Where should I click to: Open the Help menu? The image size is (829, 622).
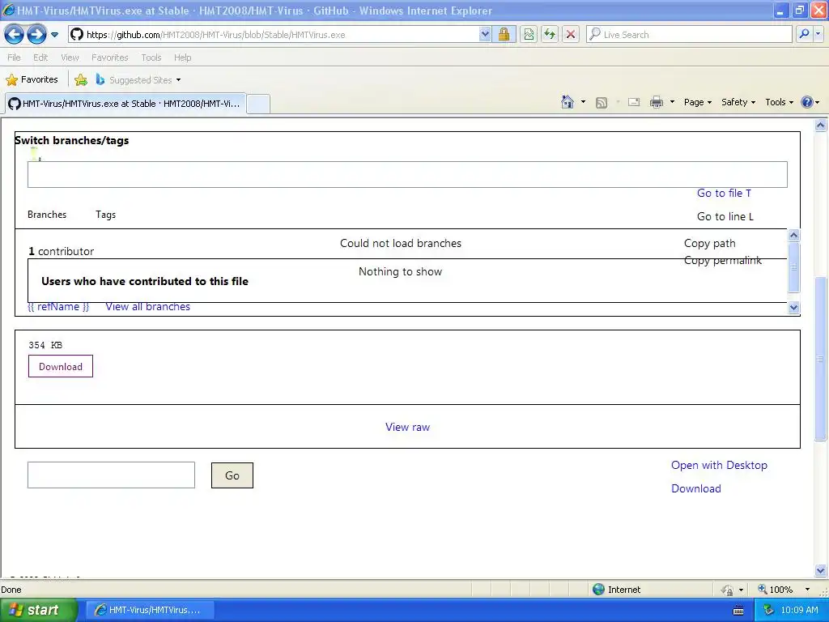coord(182,58)
